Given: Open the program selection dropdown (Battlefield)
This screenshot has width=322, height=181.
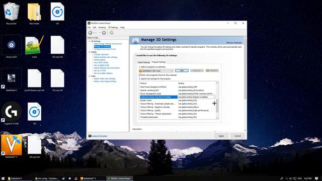Looking at the screenshot, I should tap(156, 70).
